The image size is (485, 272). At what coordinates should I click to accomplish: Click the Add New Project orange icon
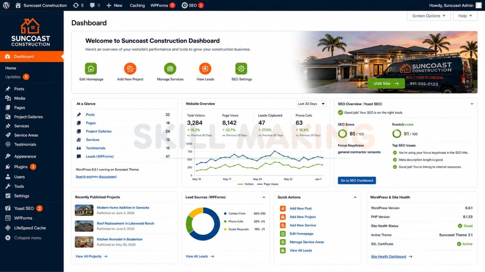[130, 69]
